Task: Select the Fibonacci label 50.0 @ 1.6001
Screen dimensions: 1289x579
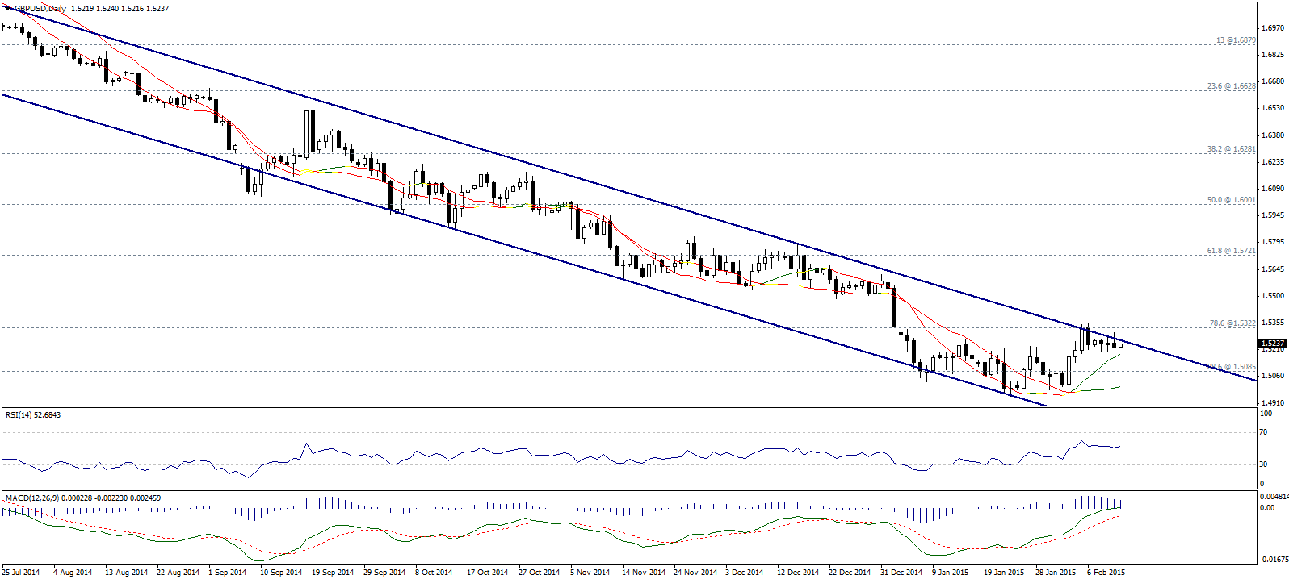Action: point(1232,200)
